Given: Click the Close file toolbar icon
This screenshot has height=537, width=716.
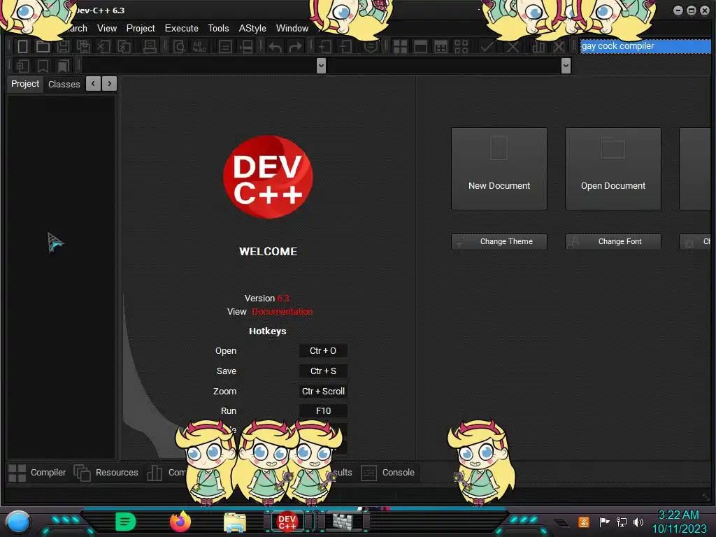Looking at the screenshot, I should (x=103, y=47).
